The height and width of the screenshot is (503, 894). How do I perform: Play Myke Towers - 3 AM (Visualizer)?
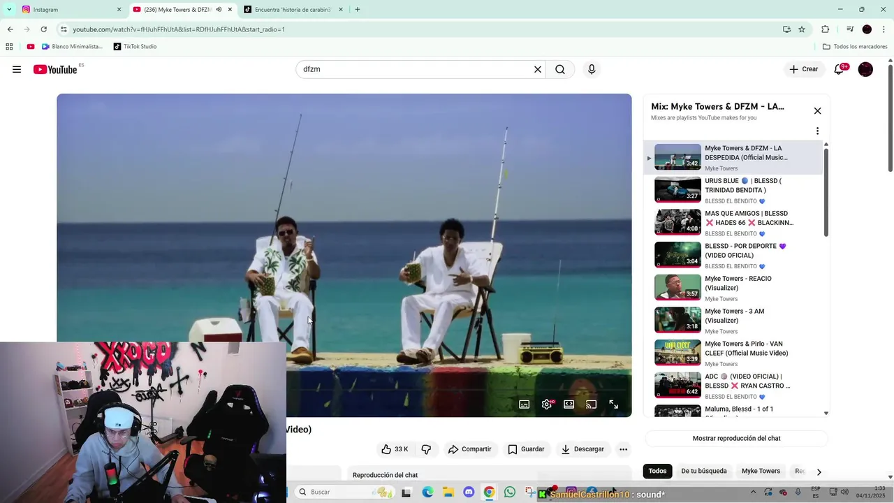click(733, 321)
